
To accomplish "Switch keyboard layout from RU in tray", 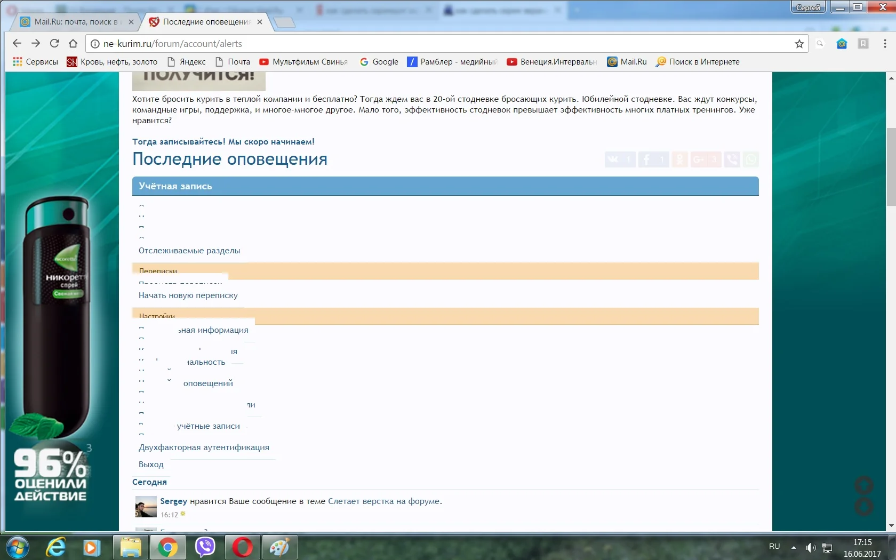I will click(774, 547).
